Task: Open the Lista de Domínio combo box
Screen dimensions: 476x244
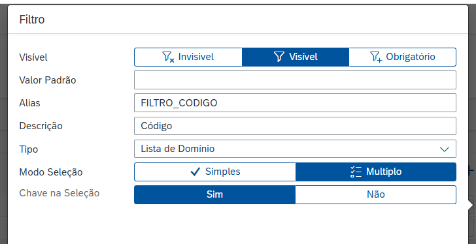Action: (x=295, y=149)
